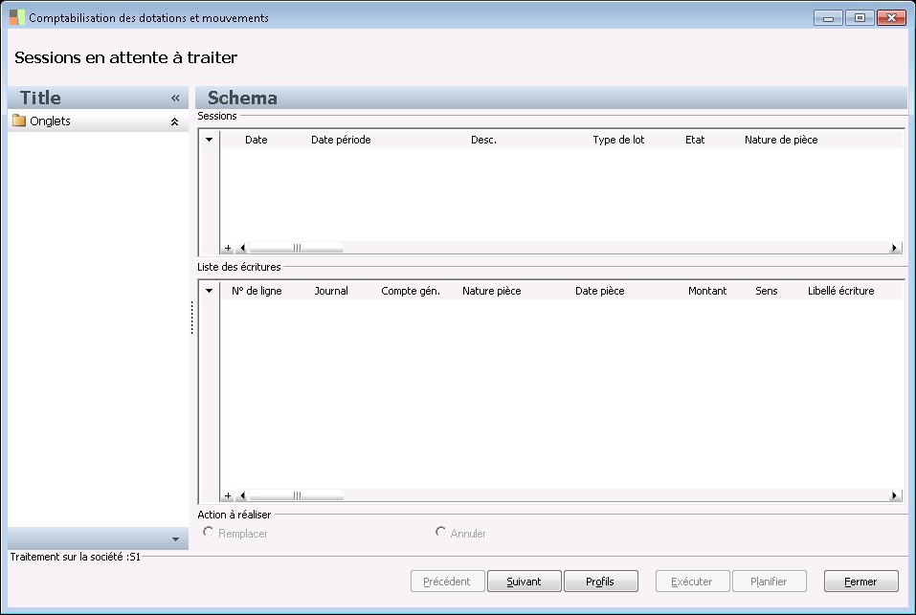Click the Etat column header
The height and width of the screenshot is (615, 916).
coord(695,140)
